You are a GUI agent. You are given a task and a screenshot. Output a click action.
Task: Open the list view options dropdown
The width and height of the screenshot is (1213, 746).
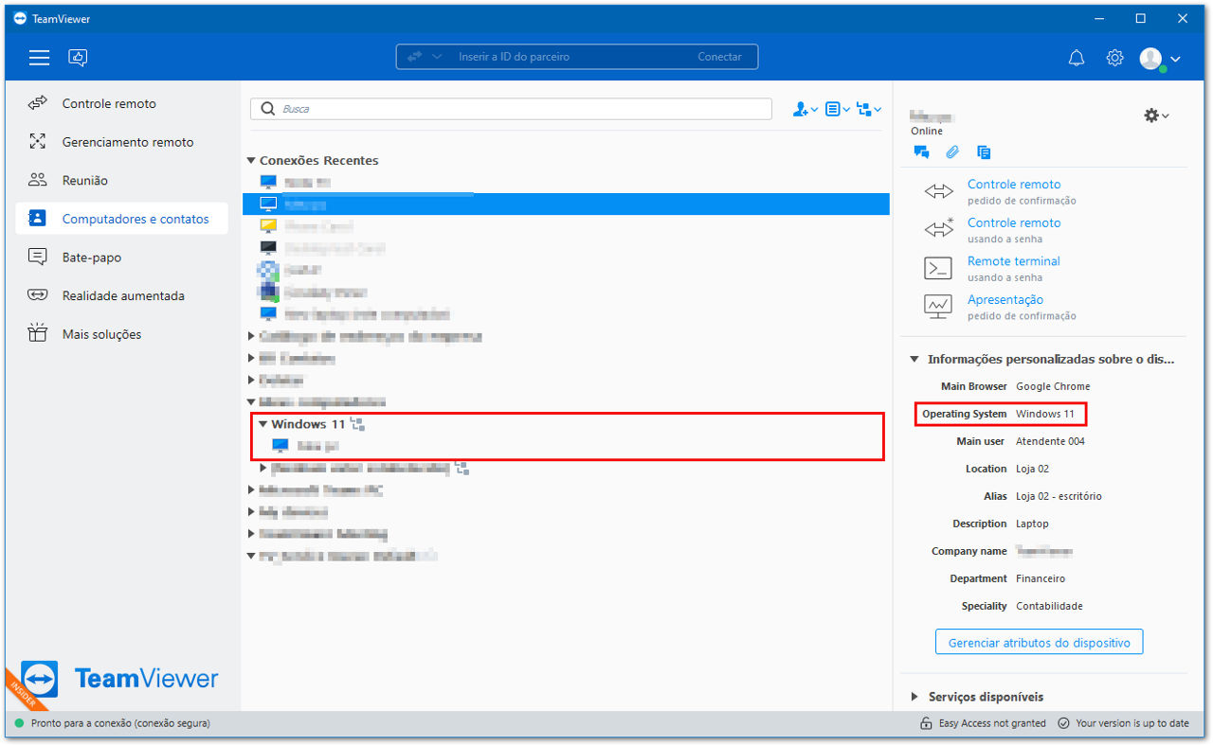[x=838, y=110]
